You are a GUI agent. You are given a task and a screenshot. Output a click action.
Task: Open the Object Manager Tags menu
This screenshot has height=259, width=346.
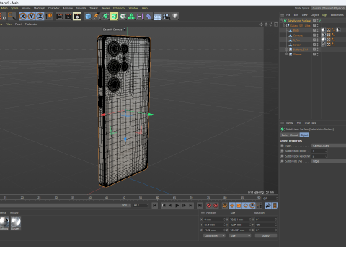pyautogui.click(x=324, y=15)
